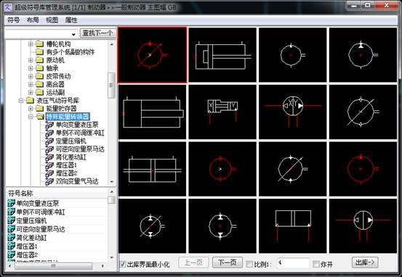Click the folder icon beside 液压气动符号库
Viewport: 402px width, 277px height.
point(30,101)
